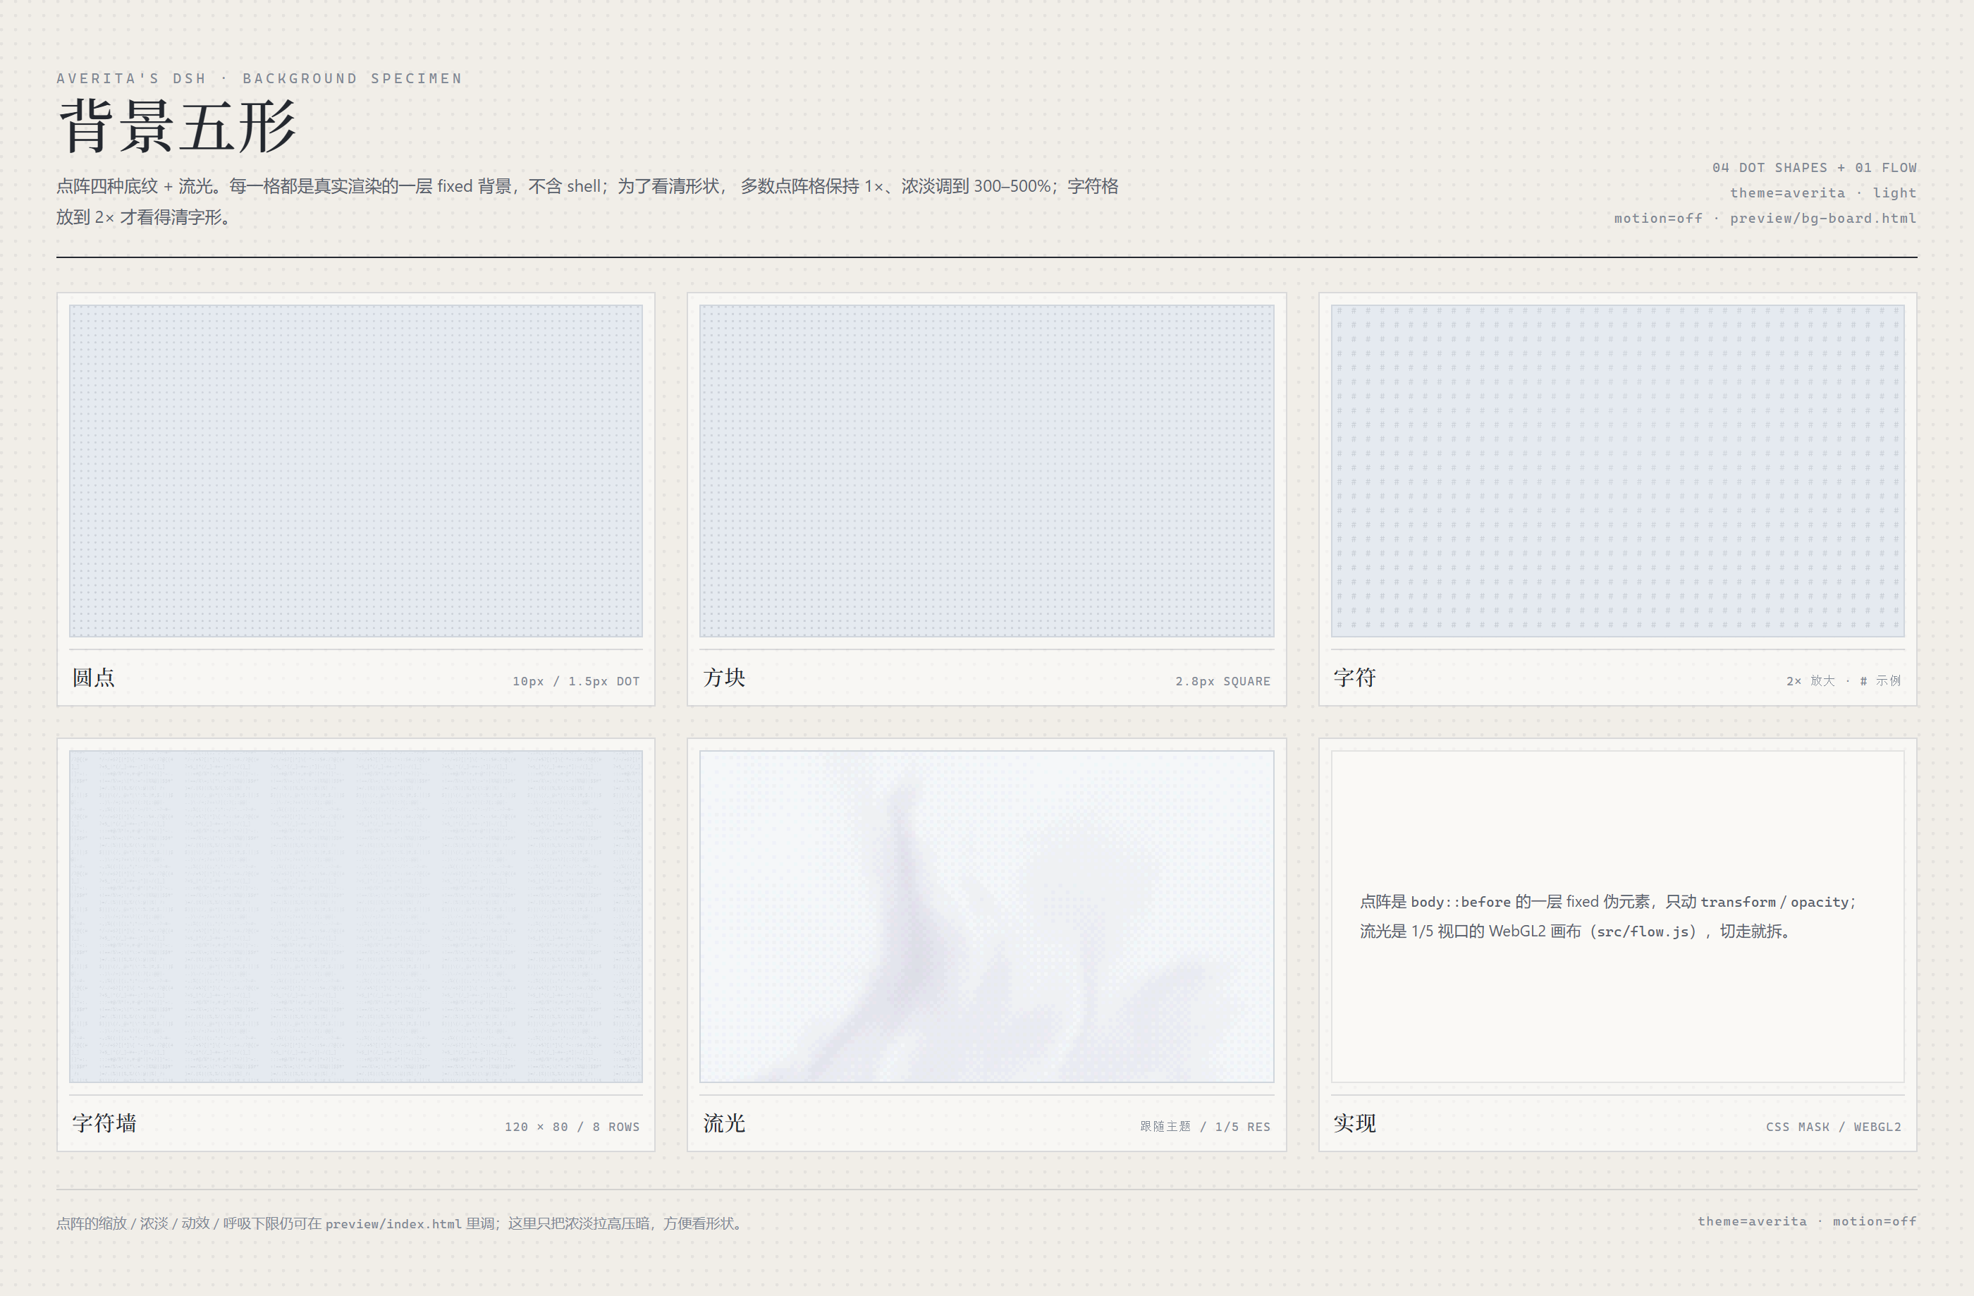
Task: Select the 背景五形 page title
Action: tap(178, 126)
